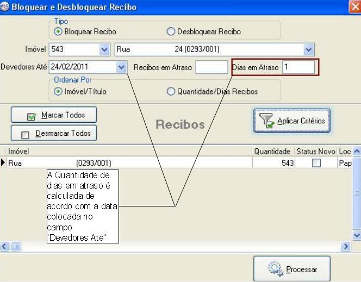Choose Imóvel/Título ordering option
The width and height of the screenshot is (361, 282).
[59, 91]
